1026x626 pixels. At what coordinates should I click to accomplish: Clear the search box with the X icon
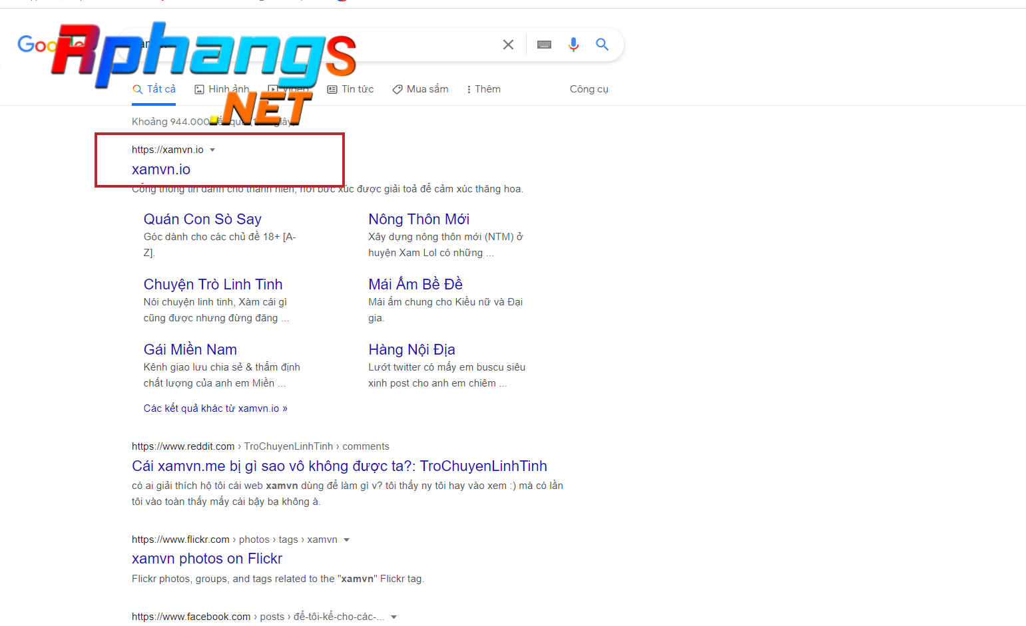[508, 45]
